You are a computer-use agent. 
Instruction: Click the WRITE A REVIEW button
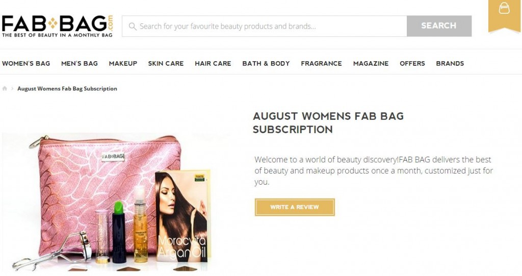(295, 207)
